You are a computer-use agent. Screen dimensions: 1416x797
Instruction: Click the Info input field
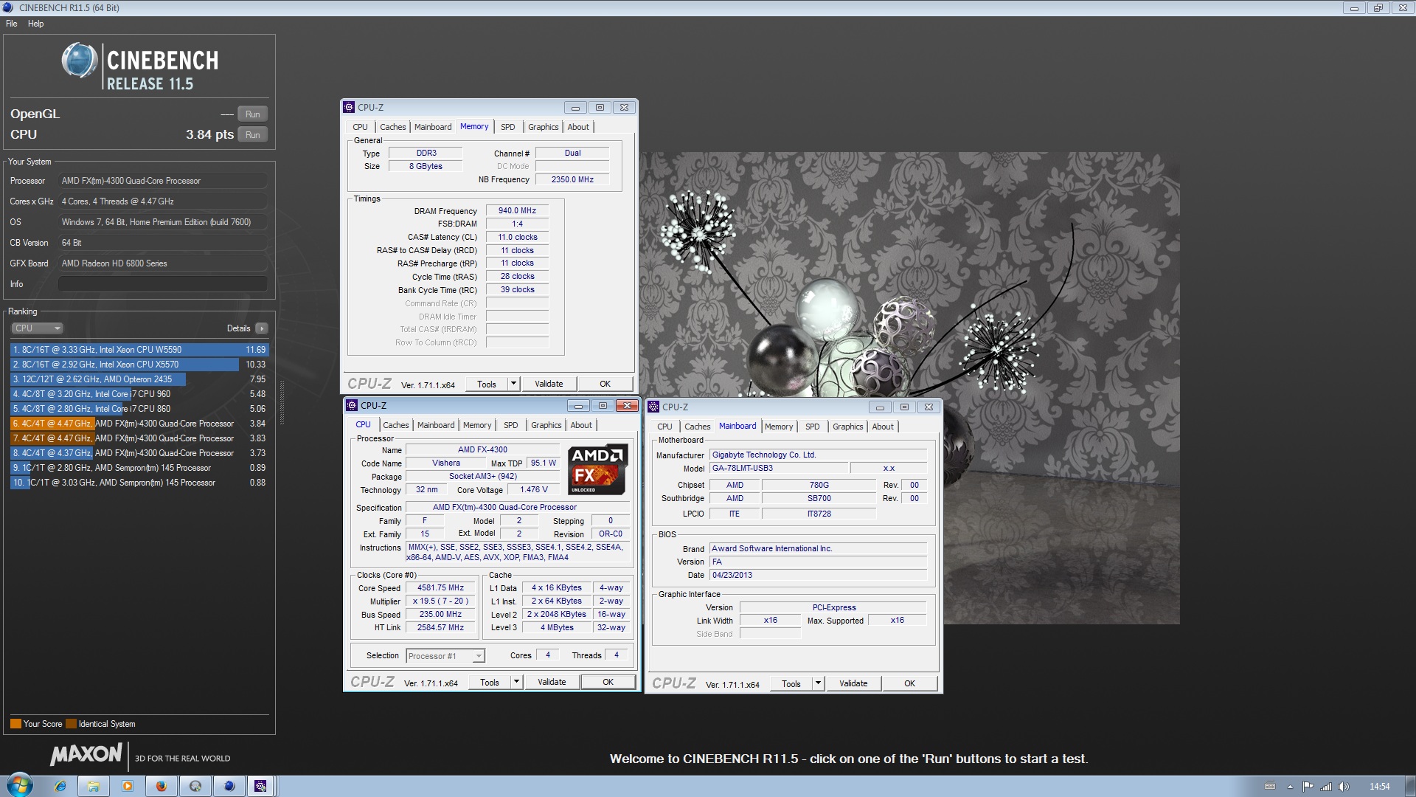163,284
